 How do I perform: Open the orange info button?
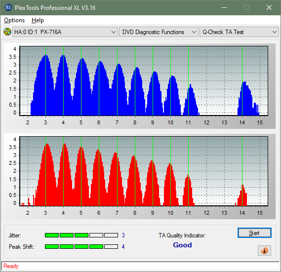(x=264, y=250)
